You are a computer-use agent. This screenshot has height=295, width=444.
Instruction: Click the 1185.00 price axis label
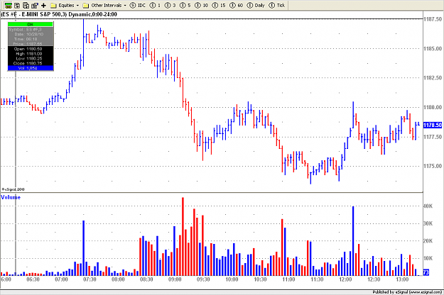coord(433,49)
